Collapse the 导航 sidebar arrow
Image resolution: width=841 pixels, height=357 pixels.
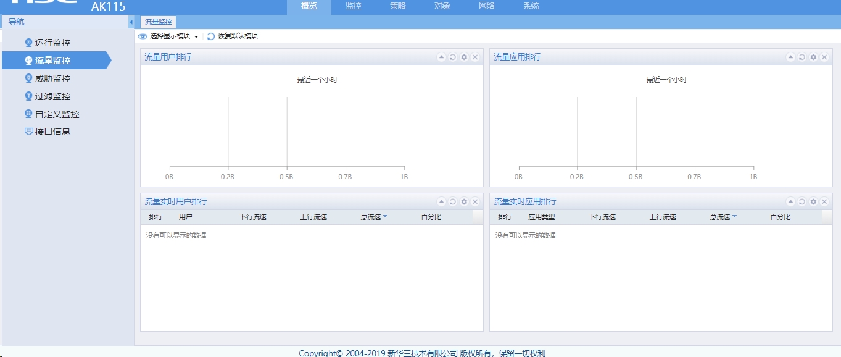(x=131, y=22)
